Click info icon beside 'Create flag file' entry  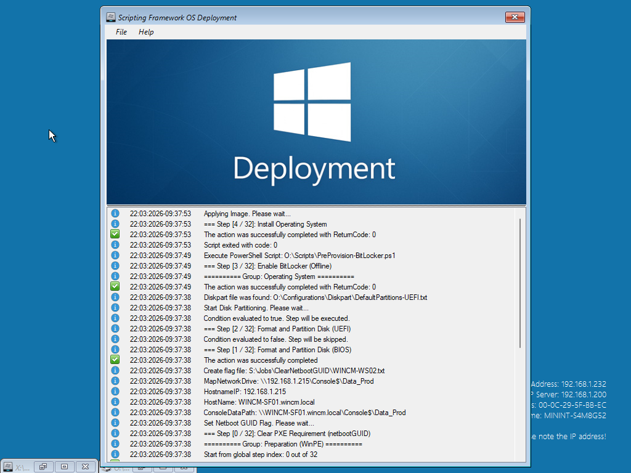point(115,371)
